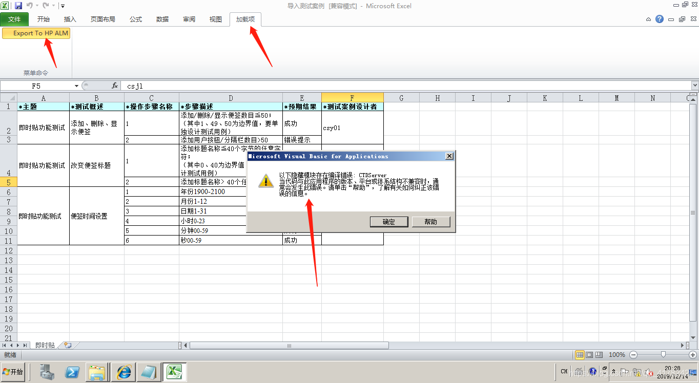This screenshot has height=383, width=699.
Task: Click the Insert Worksheet icon tab
Action: click(x=68, y=346)
